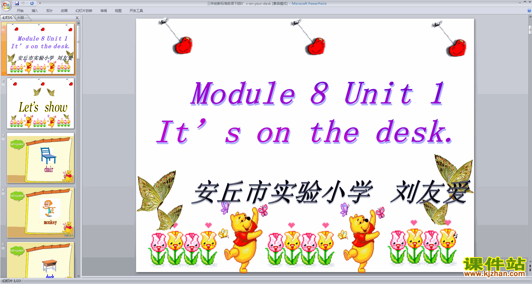532x284 pixels.
Task: Click main editor vertical scrollbar thumb
Action: pyautogui.click(x=530, y=30)
